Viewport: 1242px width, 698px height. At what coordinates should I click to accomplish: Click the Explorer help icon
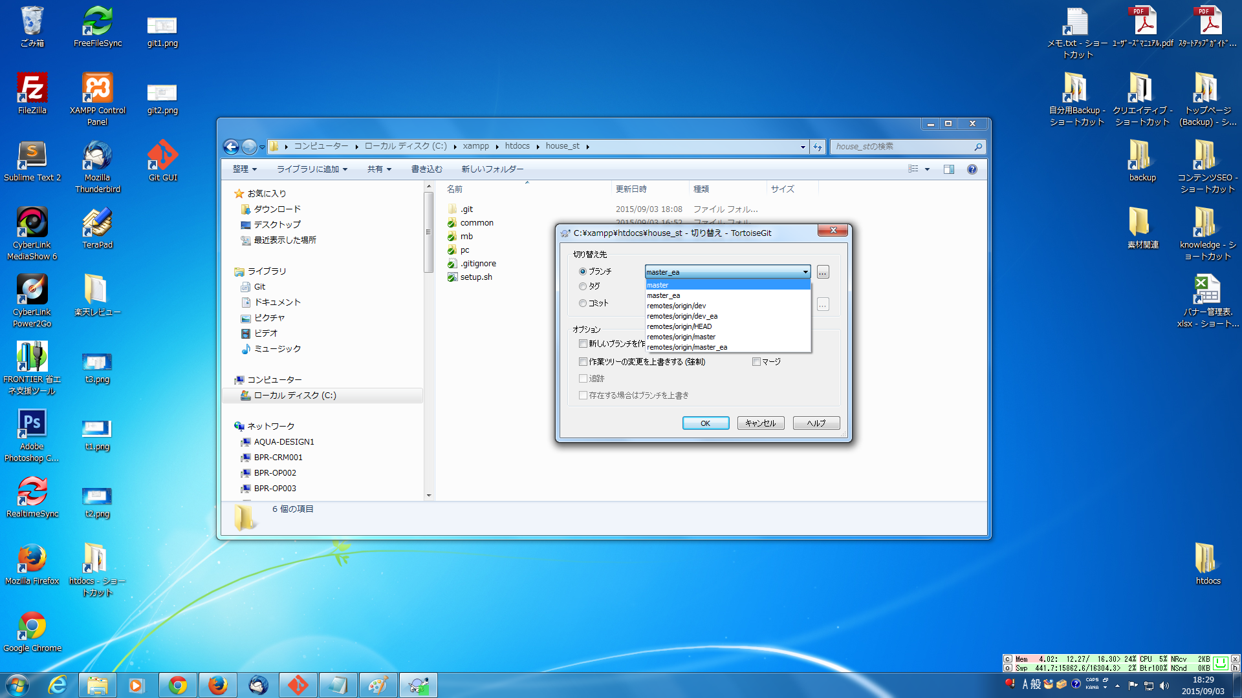tap(972, 169)
